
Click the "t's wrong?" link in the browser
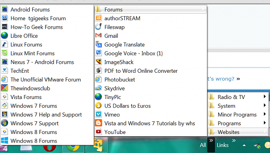pos(221,79)
